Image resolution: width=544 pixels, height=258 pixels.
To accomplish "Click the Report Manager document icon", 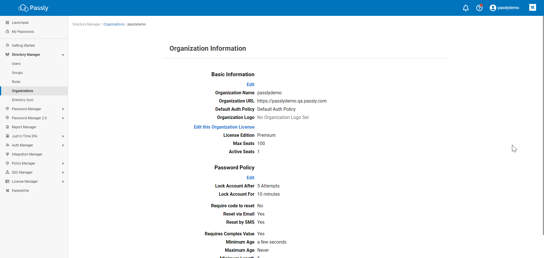I will [7, 127].
